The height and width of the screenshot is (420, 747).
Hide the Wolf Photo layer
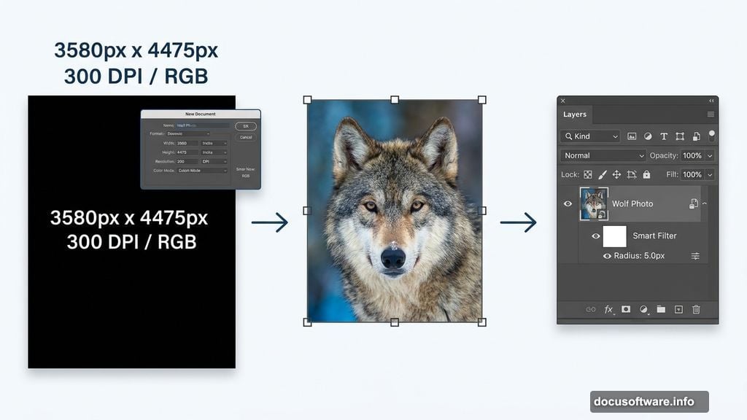click(568, 203)
